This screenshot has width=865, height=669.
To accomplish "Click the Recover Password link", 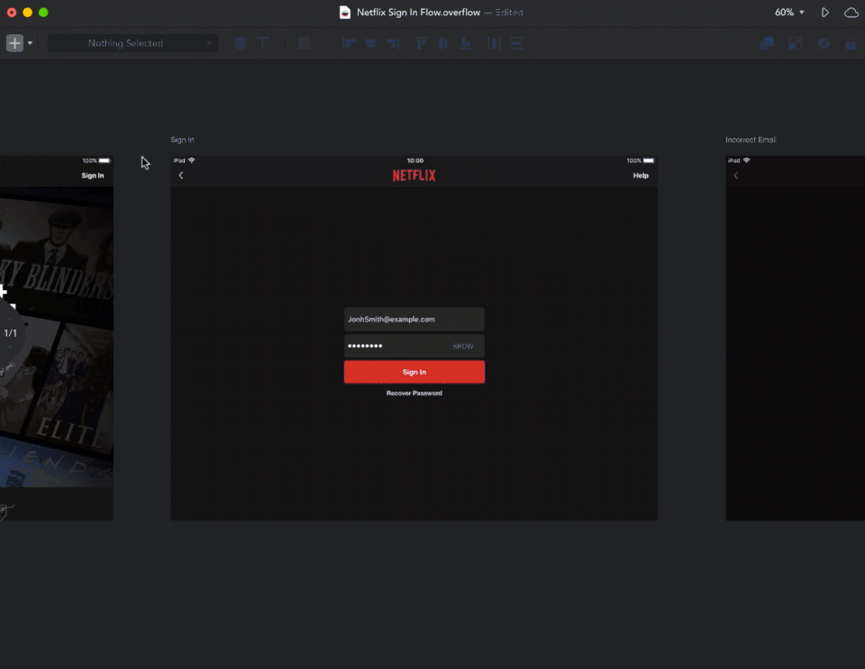I will pyautogui.click(x=414, y=393).
